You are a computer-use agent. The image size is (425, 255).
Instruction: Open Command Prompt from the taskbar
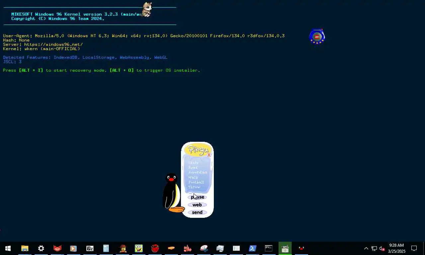[269, 248]
